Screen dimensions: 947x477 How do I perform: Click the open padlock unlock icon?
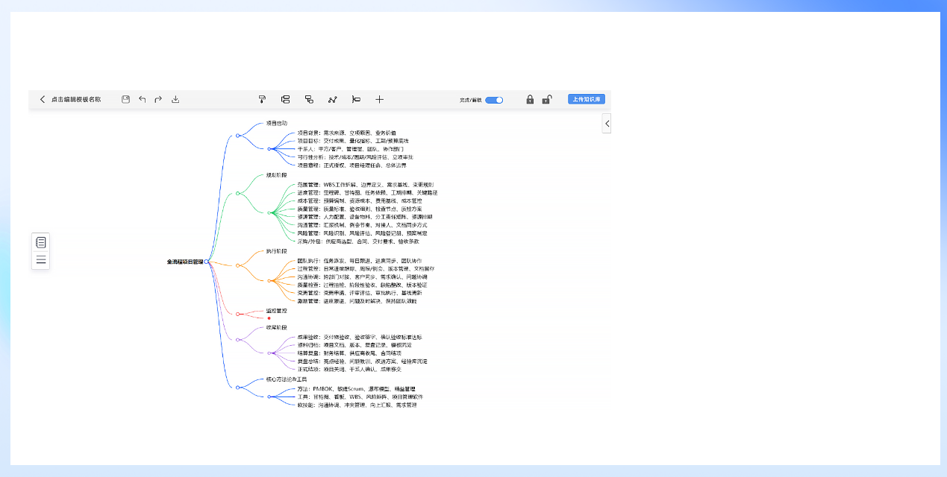[547, 99]
